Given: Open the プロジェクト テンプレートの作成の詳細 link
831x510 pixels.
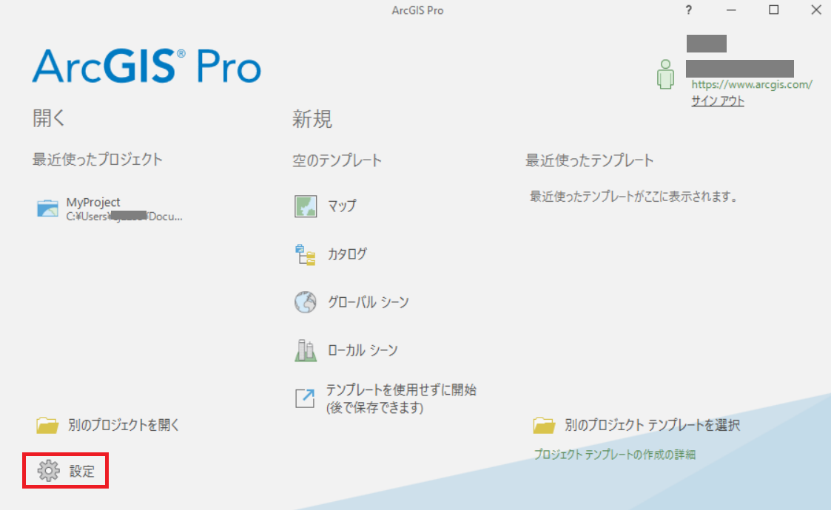Looking at the screenshot, I should coord(614,455).
